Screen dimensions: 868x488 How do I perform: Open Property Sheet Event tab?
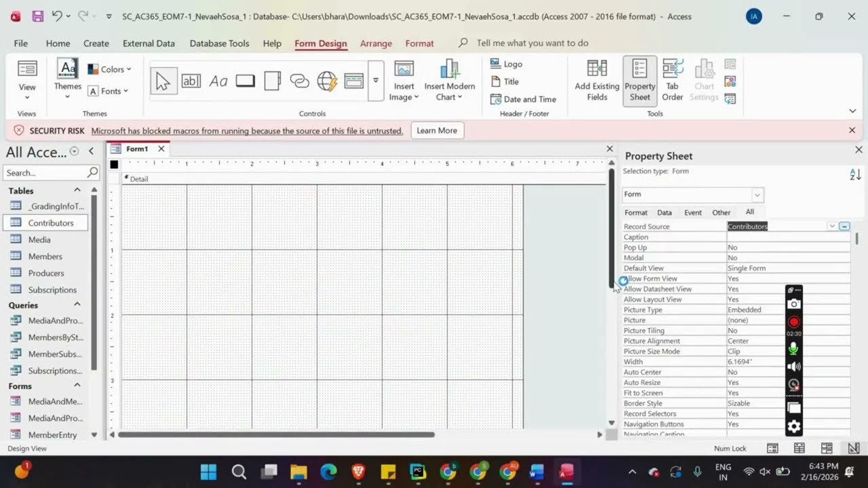[x=693, y=212]
